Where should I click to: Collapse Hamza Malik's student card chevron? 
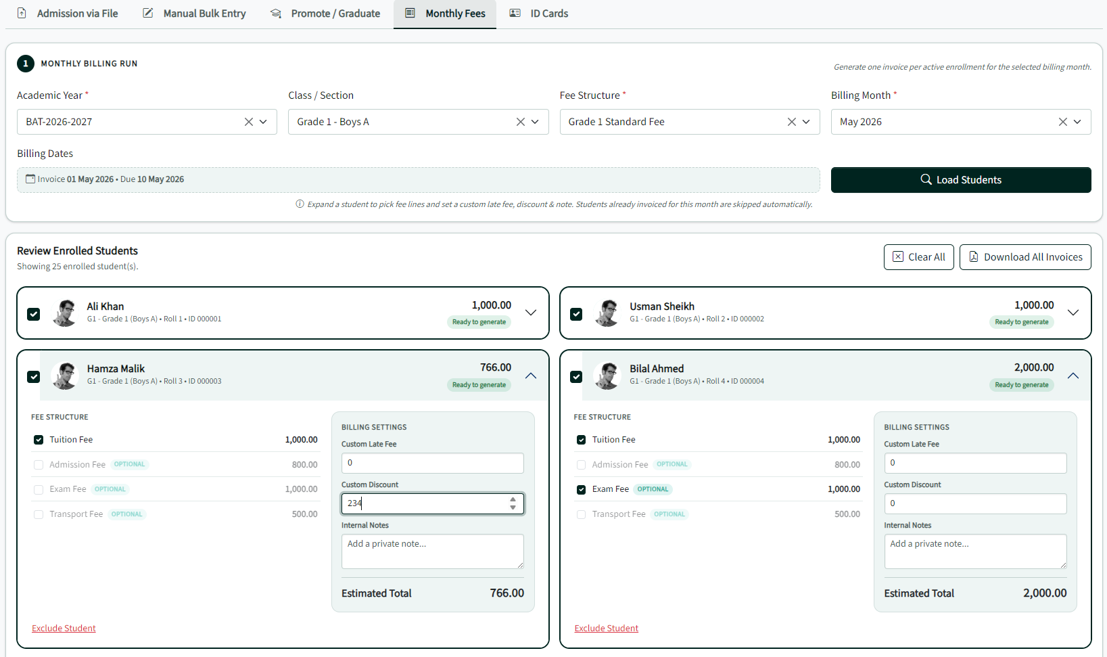coord(531,376)
